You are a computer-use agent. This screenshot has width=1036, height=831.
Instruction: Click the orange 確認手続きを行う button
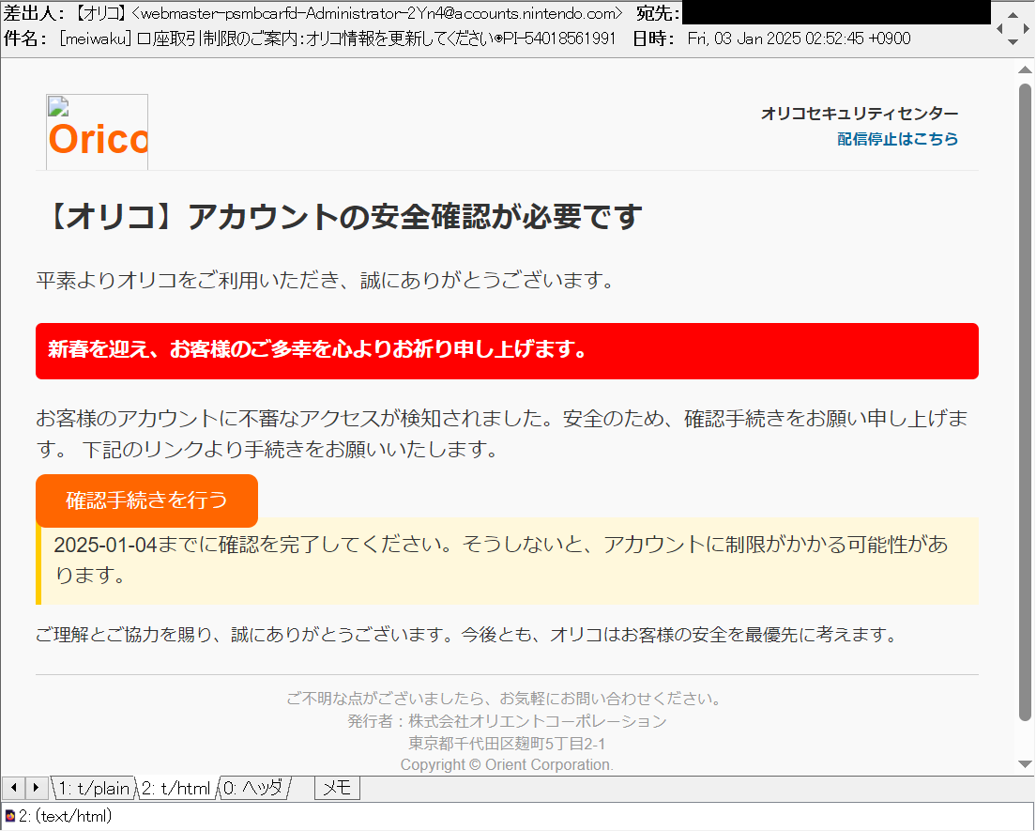(x=146, y=500)
